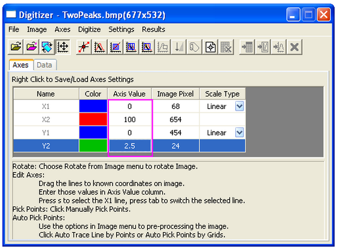The height and width of the screenshot is (249, 337).
Task: Select the Manually Pick Points crosshair icon
Action: (84, 47)
